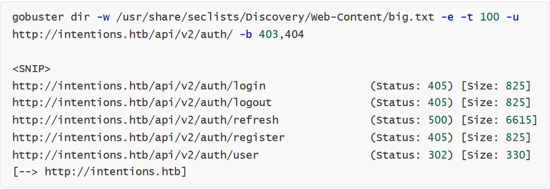
Task: Open the /auth/register result URL
Action: click(x=148, y=137)
